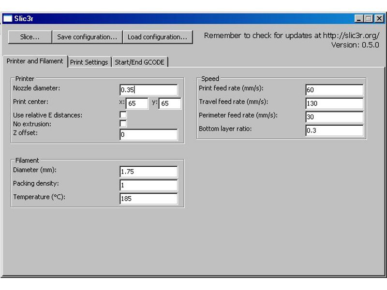Click the 'Bottom layer ratio:' label

tap(225, 129)
